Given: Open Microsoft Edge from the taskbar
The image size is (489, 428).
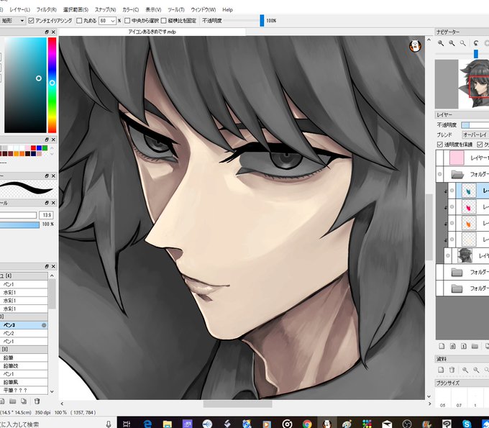Looking at the screenshot, I should pos(147,423).
